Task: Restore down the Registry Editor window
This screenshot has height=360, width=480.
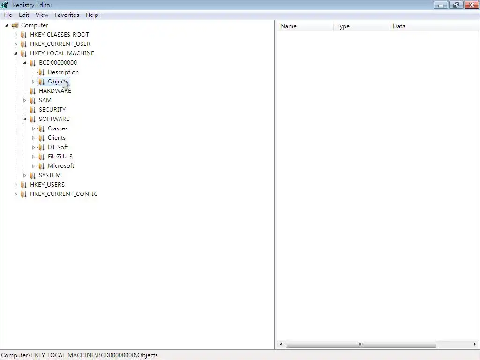Action: (x=456, y=5)
